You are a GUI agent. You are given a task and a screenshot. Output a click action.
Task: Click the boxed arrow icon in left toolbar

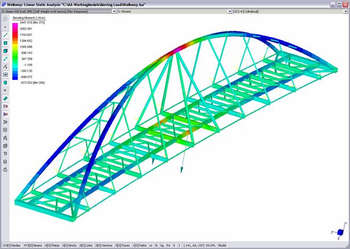point(5,75)
